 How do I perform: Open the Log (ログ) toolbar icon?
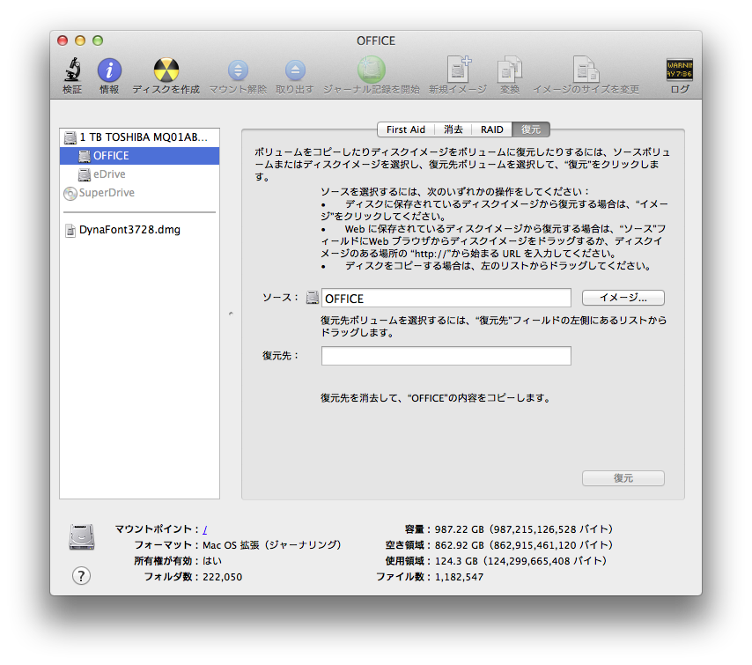tap(679, 70)
